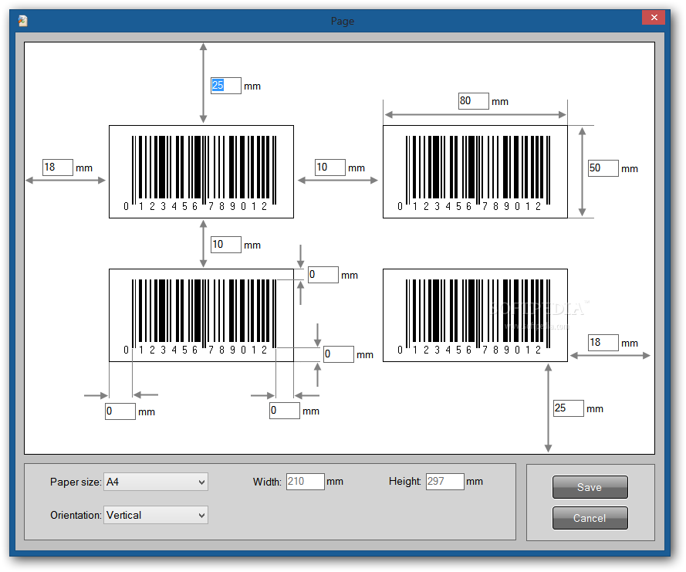The image size is (686, 572).
Task: Click the Orientation label text
Action: 76,515
